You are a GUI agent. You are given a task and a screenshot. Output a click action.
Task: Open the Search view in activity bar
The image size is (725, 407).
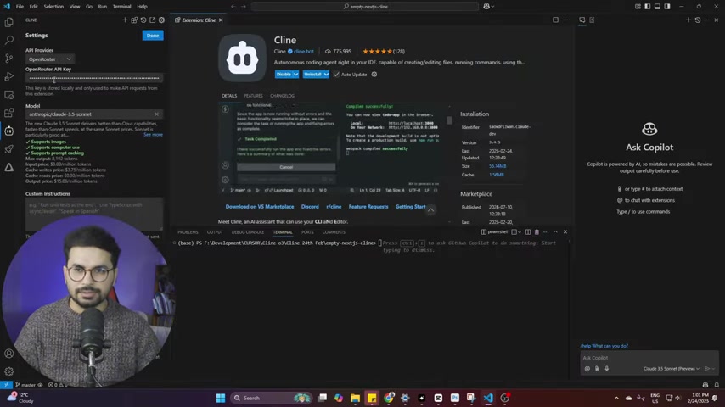pyautogui.click(x=8, y=40)
